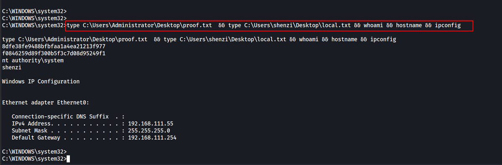502x165 pixels.
Task: Click the echoed type command line below the prompt
Action: [199, 40]
